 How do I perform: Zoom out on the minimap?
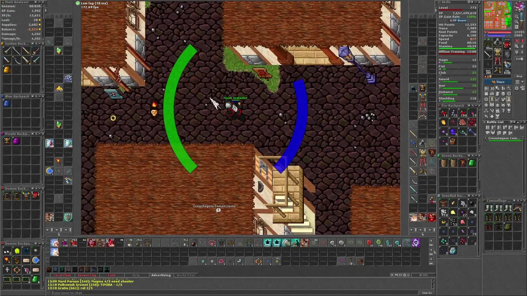517,16
